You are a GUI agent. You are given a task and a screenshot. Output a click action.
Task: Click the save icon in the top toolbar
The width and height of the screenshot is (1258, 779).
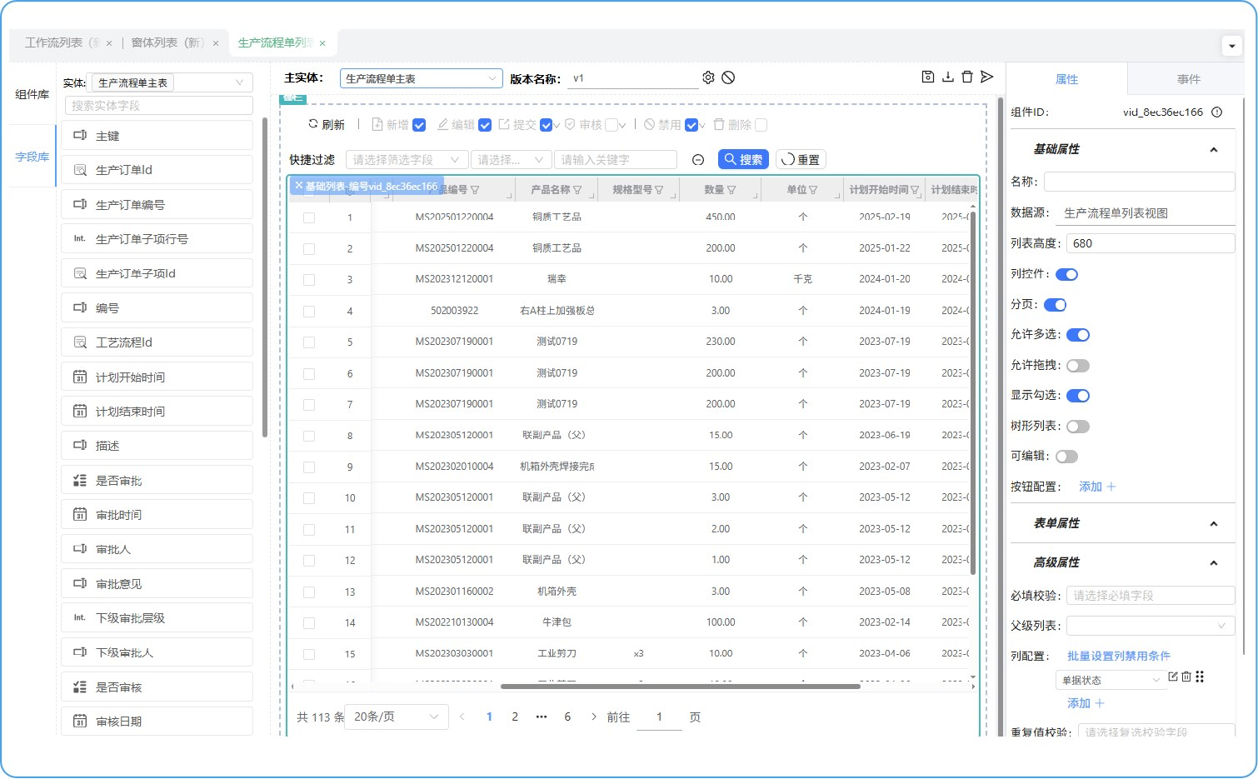928,77
